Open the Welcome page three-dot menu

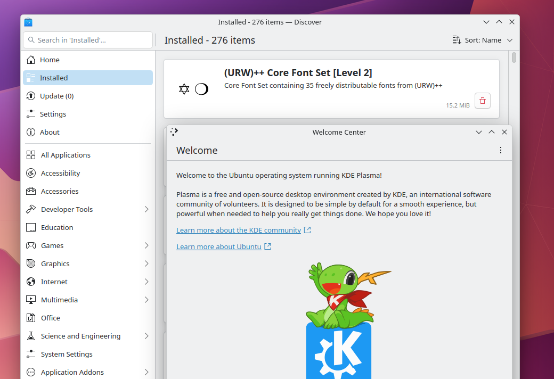501,150
